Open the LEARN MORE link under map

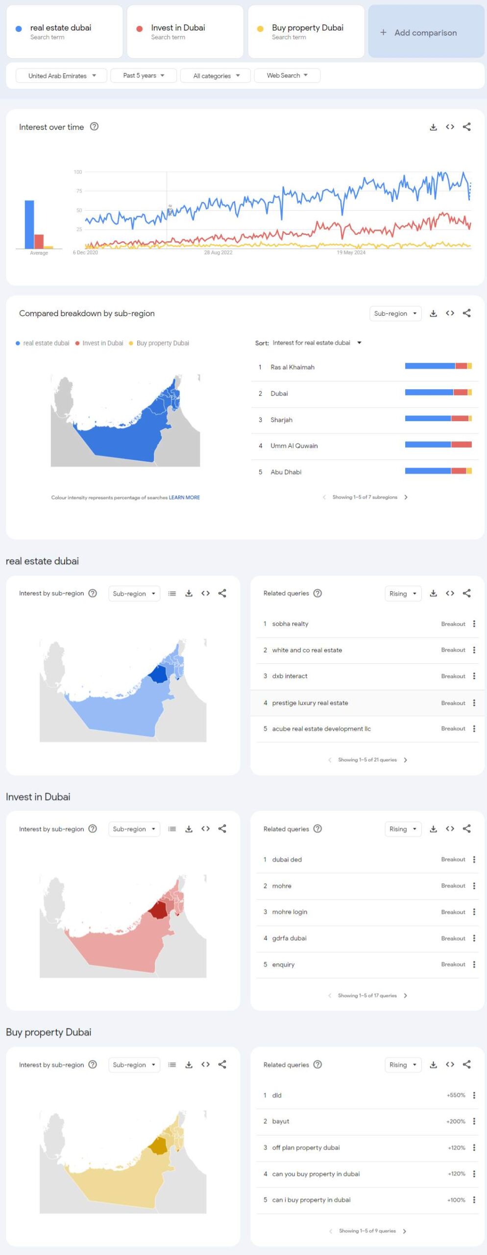(x=184, y=497)
